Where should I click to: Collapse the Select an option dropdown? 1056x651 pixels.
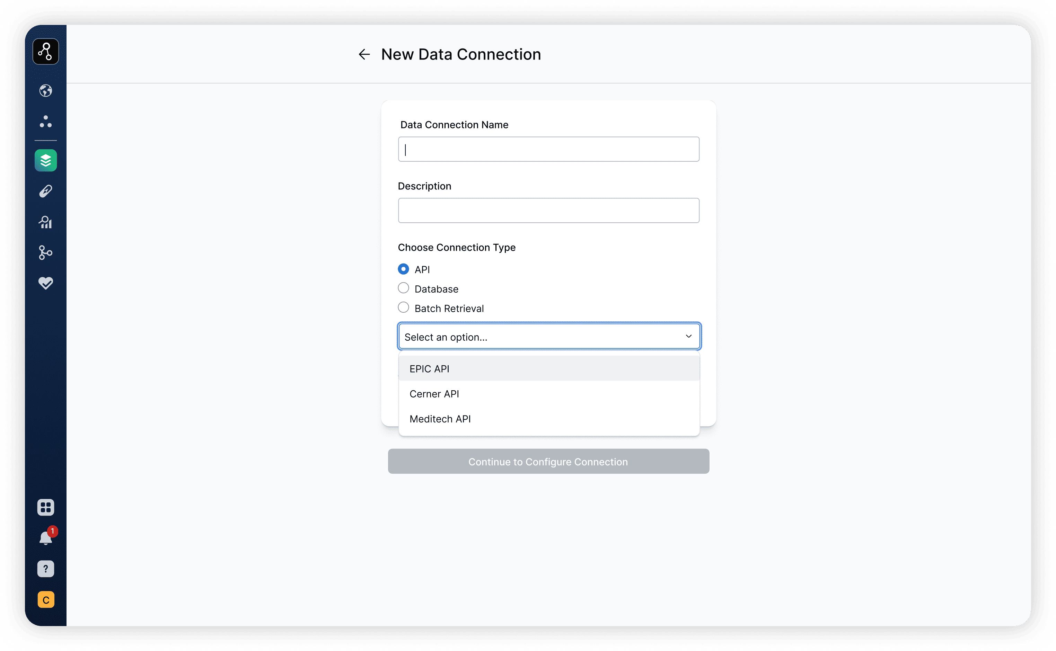tap(549, 336)
